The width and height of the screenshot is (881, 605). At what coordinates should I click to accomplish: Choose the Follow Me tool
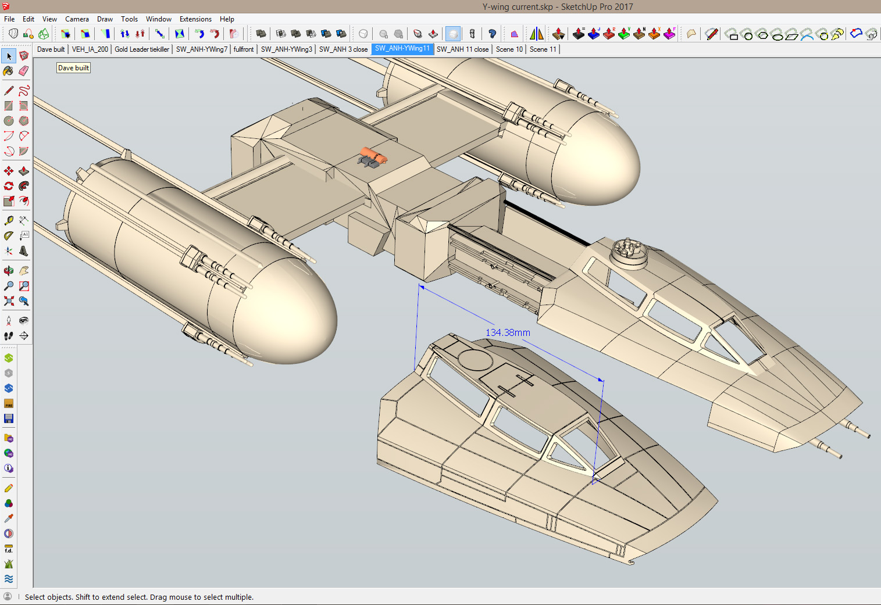24,186
